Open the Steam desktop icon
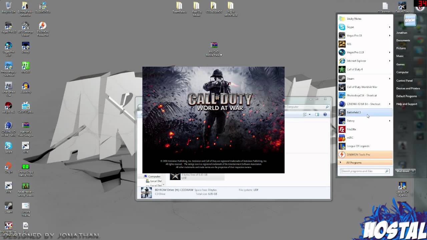Viewport: 427px width, 240px height. pos(8,208)
